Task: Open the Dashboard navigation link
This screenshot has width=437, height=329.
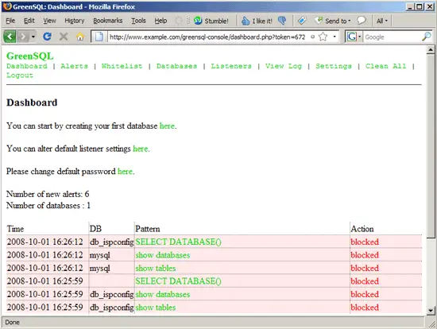Action: pyautogui.click(x=27, y=66)
